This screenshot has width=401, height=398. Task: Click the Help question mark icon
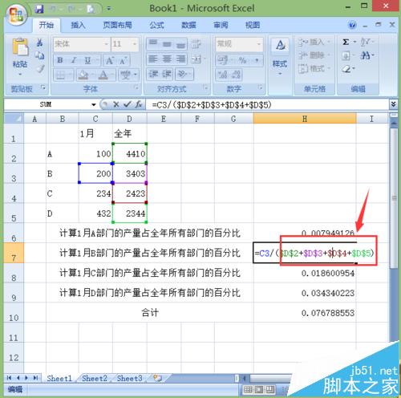pyautogui.click(x=353, y=25)
